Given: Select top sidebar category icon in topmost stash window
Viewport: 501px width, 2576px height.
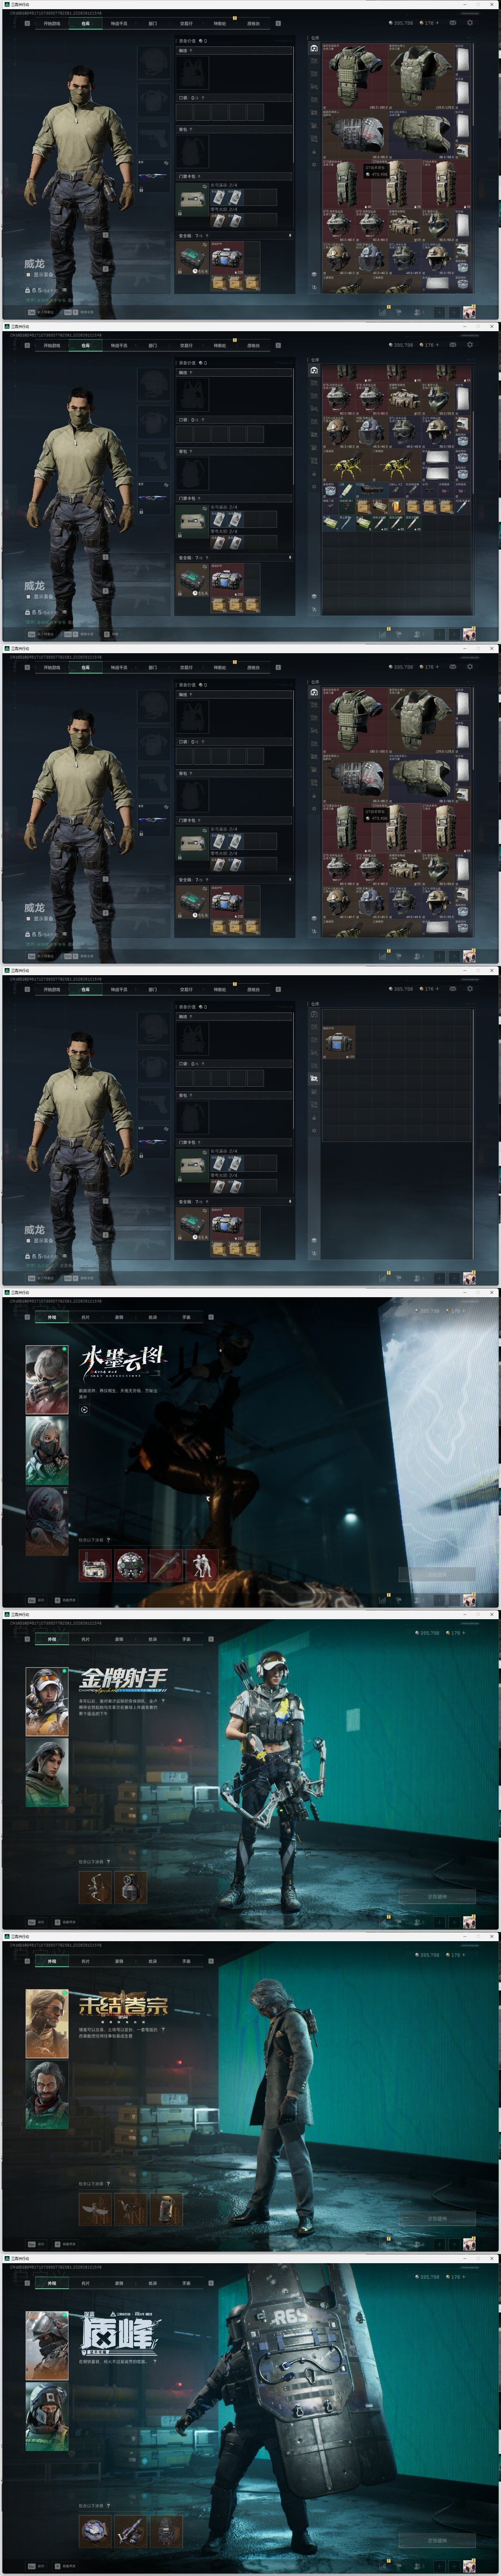Looking at the screenshot, I should tap(314, 48).
